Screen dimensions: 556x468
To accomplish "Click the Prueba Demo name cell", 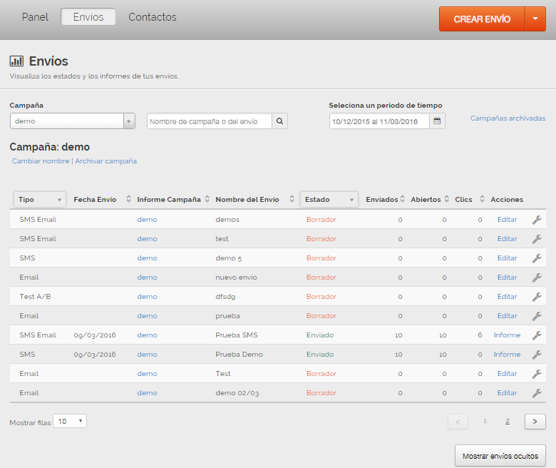I will (239, 354).
